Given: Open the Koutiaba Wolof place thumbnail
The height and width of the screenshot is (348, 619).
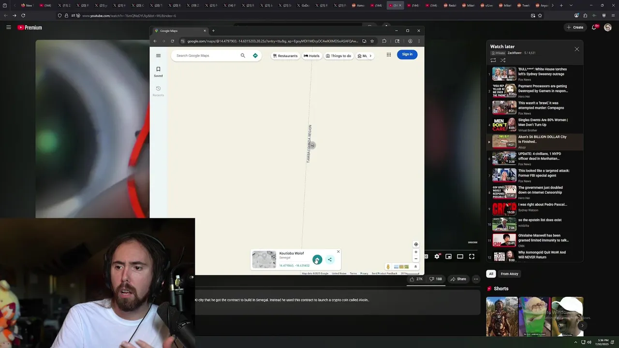Looking at the screenshot, I should [264, 260].
